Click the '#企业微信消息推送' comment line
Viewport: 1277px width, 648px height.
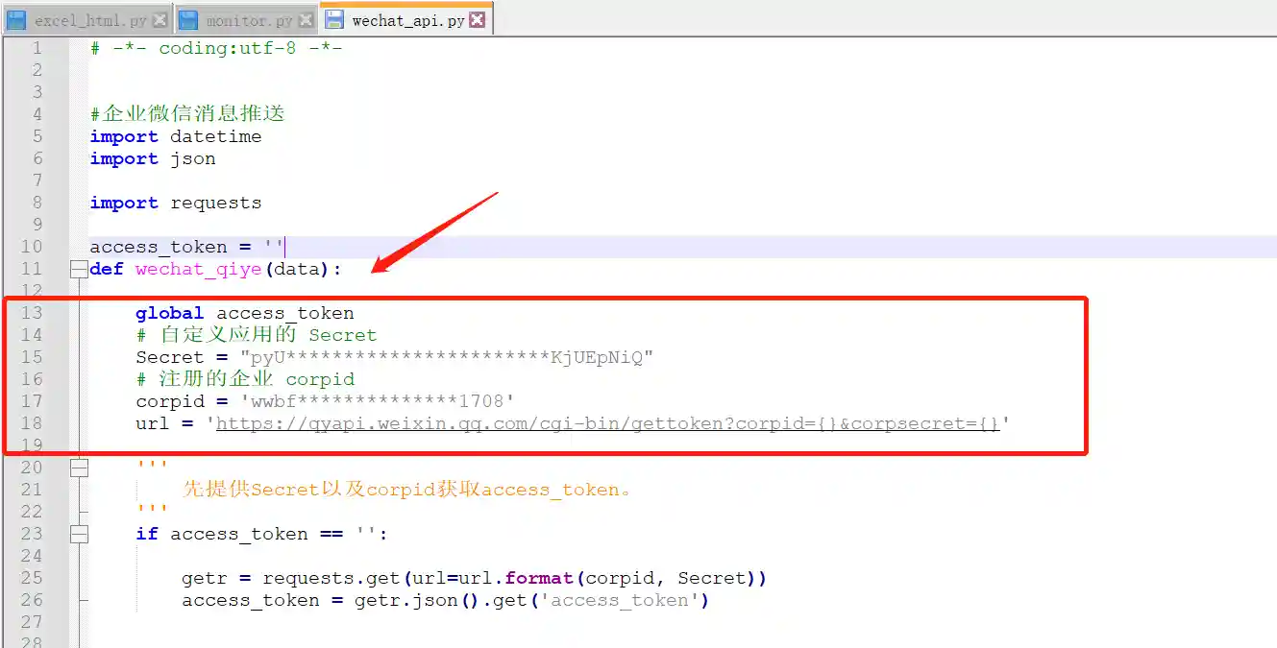(x=187, y=114)
